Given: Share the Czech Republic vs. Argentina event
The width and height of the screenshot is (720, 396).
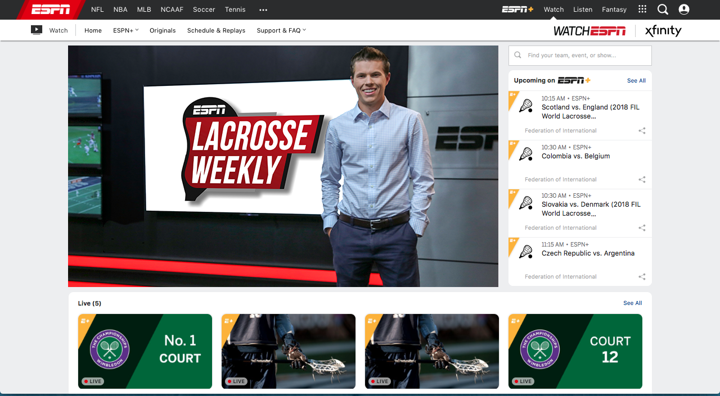Looking at the screenshot, I should click(x=642, y=277).
